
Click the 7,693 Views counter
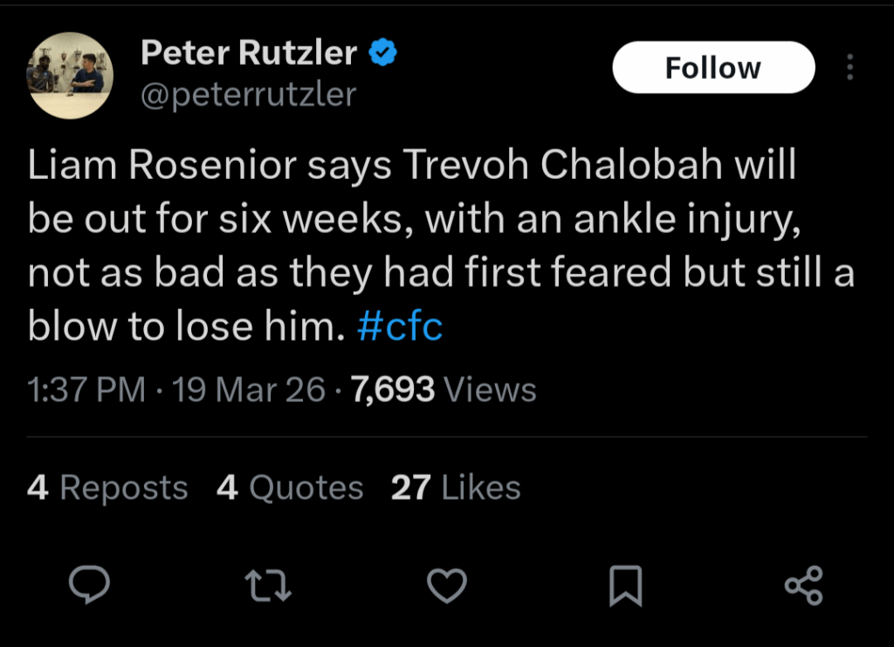392,389
